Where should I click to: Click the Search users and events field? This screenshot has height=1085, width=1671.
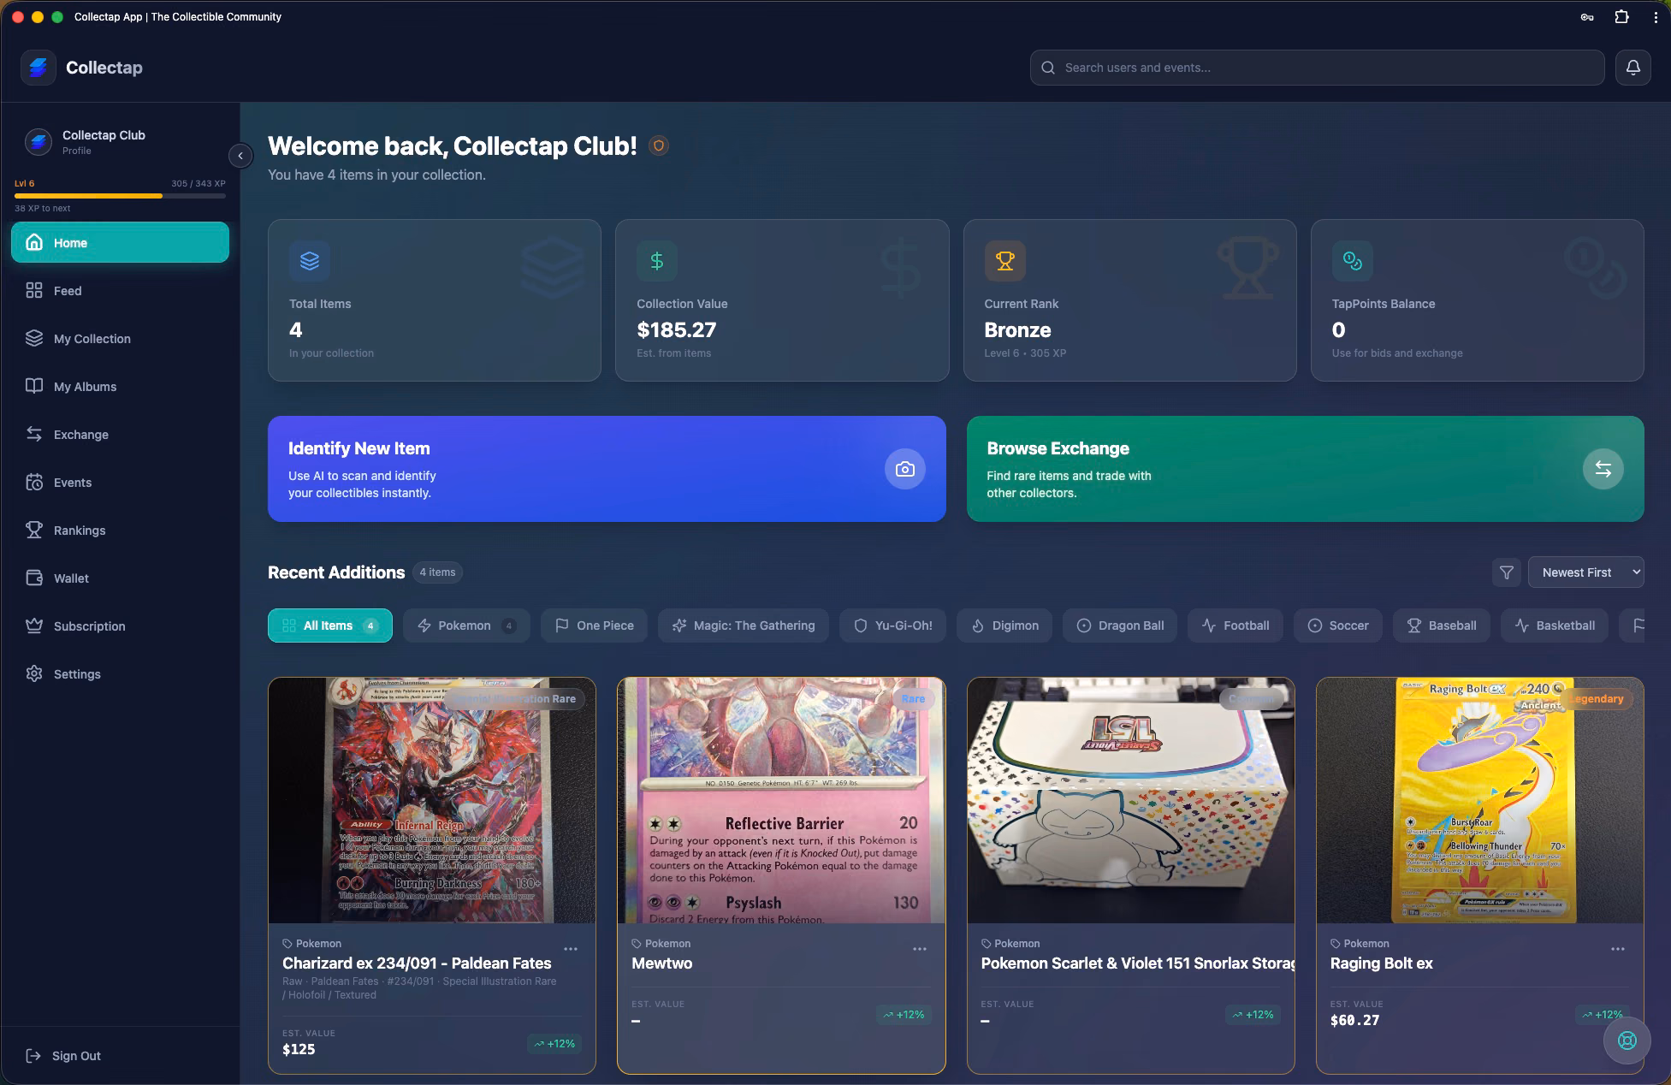1317,68
